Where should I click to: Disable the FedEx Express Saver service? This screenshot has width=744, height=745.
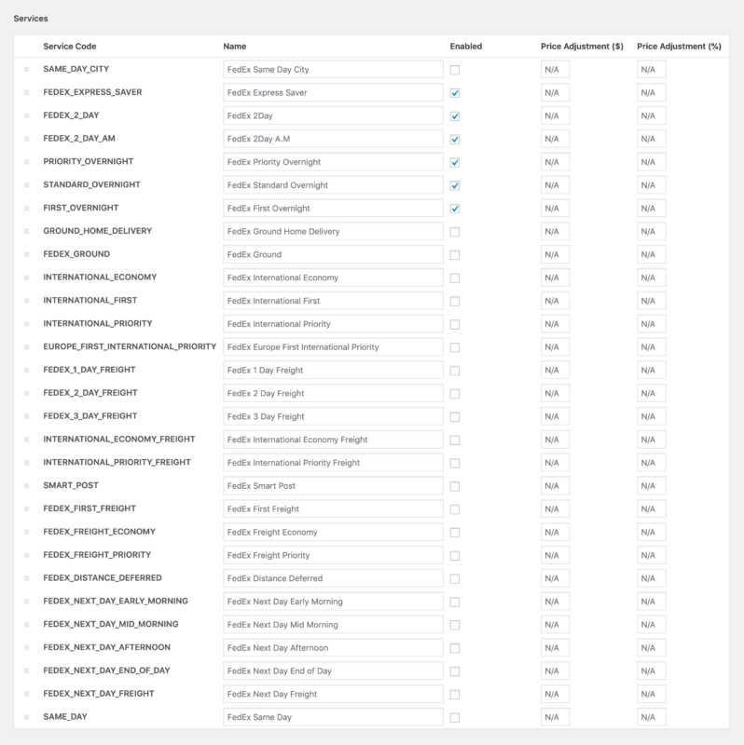coord(454,92)
